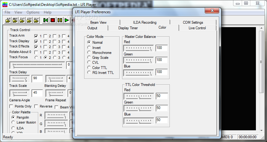This screenshot has height=142, width=267.
Task: Open ABS file toolbar icon
Action: click(x=15, y=20)
